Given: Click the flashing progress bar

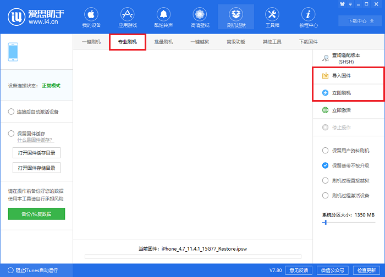Looking at the screenshot, I should (193, 257).
